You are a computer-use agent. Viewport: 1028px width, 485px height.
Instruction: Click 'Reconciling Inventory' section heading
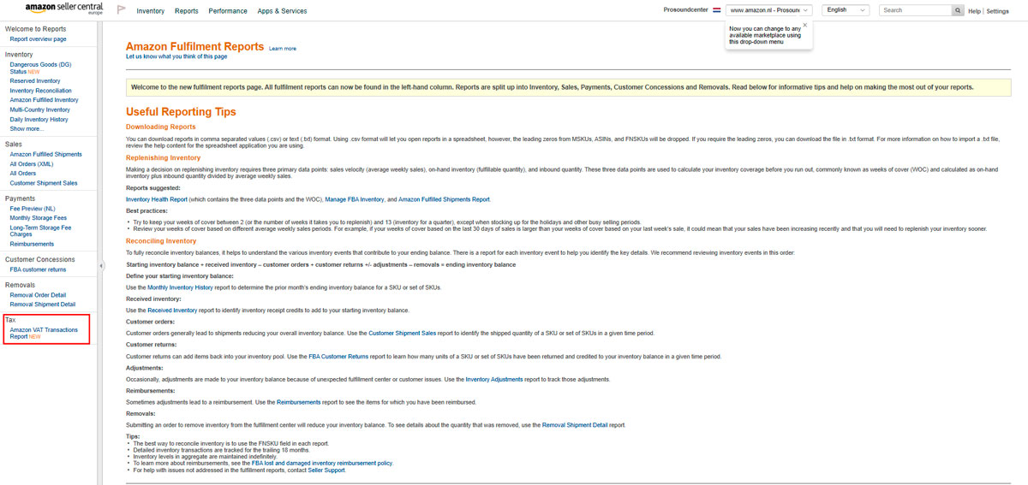click(161, 241)
